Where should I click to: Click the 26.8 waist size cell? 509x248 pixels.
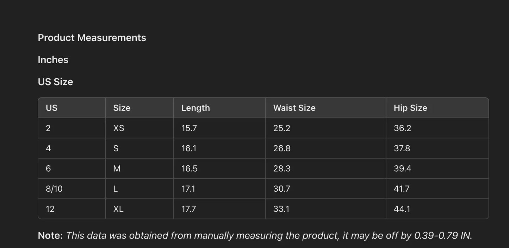(x=282, y=148)
